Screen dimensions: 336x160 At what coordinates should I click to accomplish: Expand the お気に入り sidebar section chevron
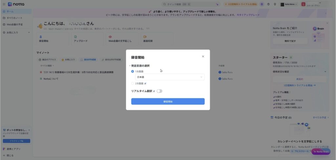[x=29, y=33]
